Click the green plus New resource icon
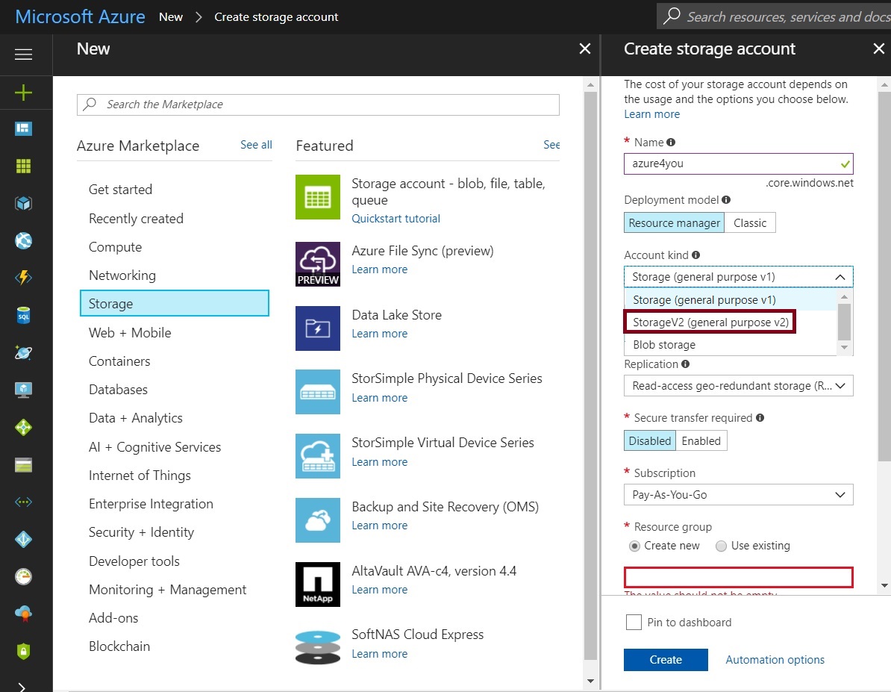Viewport: 891px width, 692px height. pyautogui.click(x=23, y=92)
